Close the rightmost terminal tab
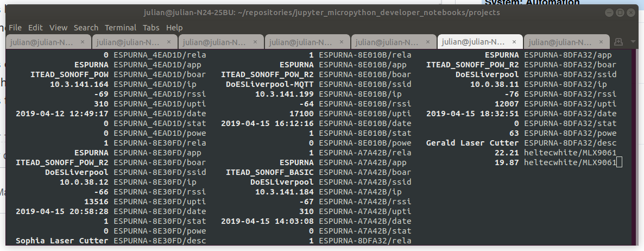 [601, 42]
